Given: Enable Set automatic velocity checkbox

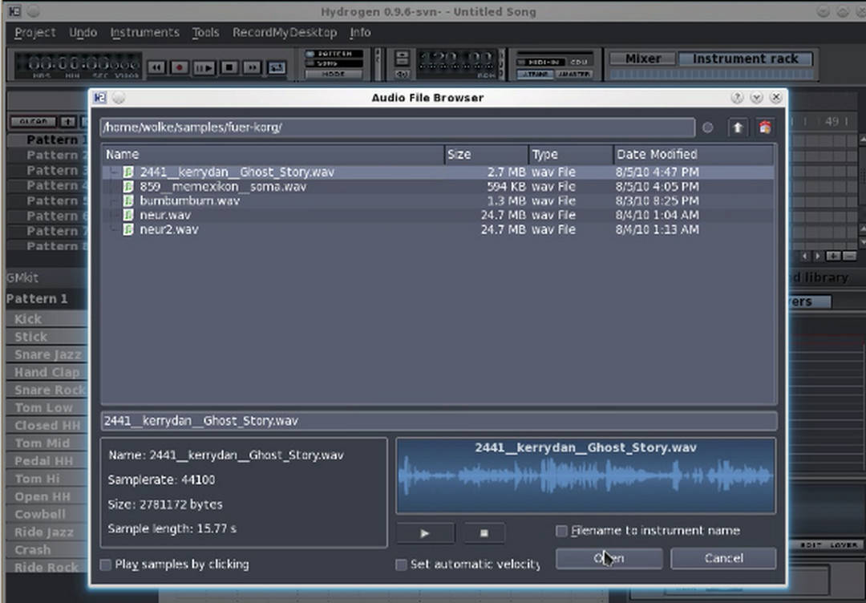Looking at the screenshot, I should click(402, 565).
